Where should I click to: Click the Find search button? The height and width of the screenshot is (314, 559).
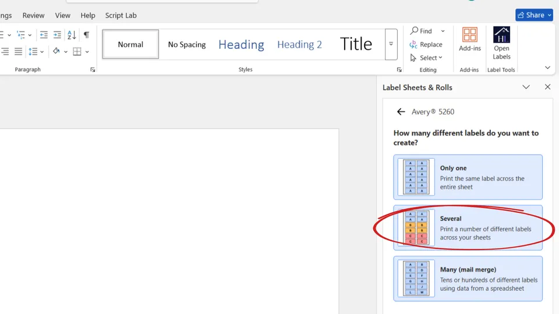[421, 31]
